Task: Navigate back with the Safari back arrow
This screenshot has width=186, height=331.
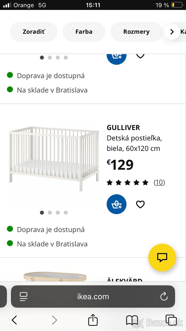Action: point(14,320)
